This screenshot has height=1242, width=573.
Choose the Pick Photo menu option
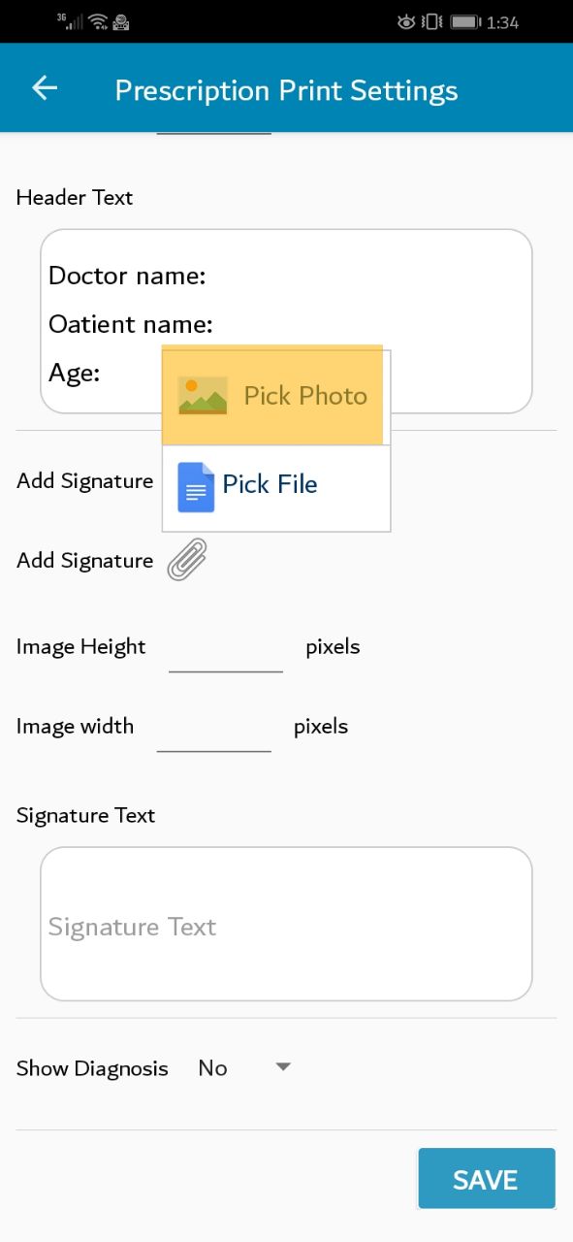[276, 396]
